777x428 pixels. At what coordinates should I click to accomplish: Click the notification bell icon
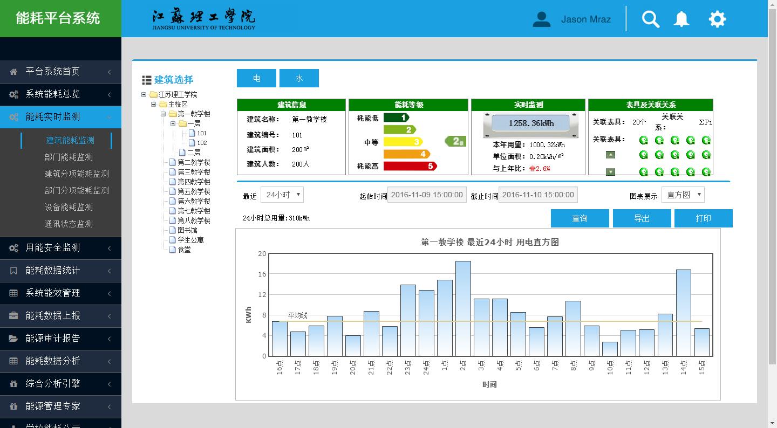[681, 19]
